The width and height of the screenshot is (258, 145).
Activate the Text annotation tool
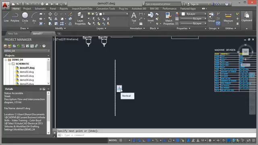point(134,17)
